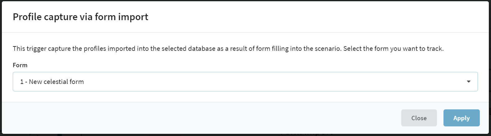The height and width of the screenshot is (136, 491).
Task: Click the dropdown caret arrow icon
Action: tap(469, 82)
